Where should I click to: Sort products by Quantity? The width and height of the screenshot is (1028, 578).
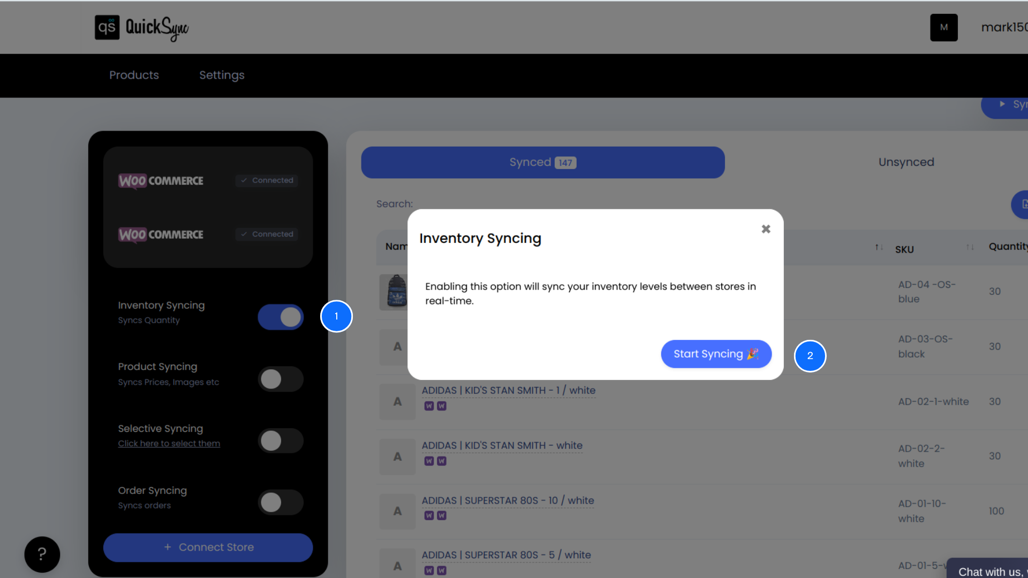click(1009, 246)
